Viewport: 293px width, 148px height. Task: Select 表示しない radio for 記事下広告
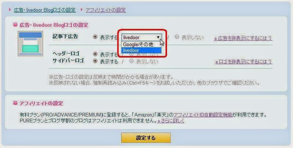pyautogui.click(x=177, y=37)
